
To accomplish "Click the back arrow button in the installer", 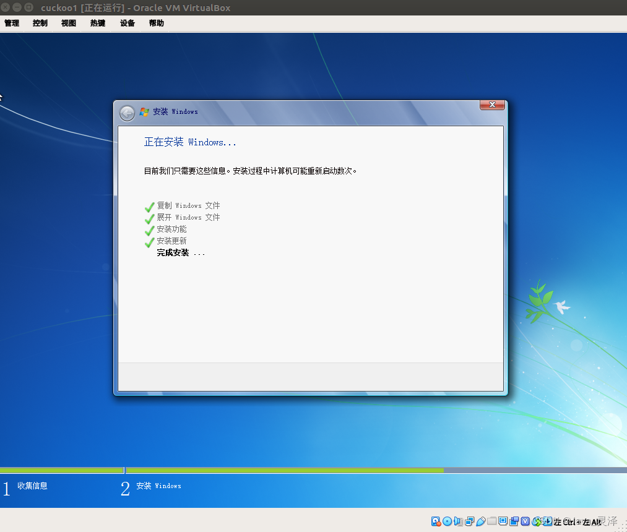I will tap(126, 113).
